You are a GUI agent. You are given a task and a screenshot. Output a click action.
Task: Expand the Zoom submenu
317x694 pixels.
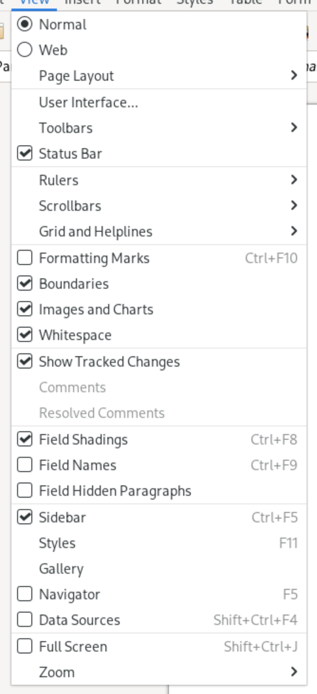pyautogui.click(x=159, y=672)
